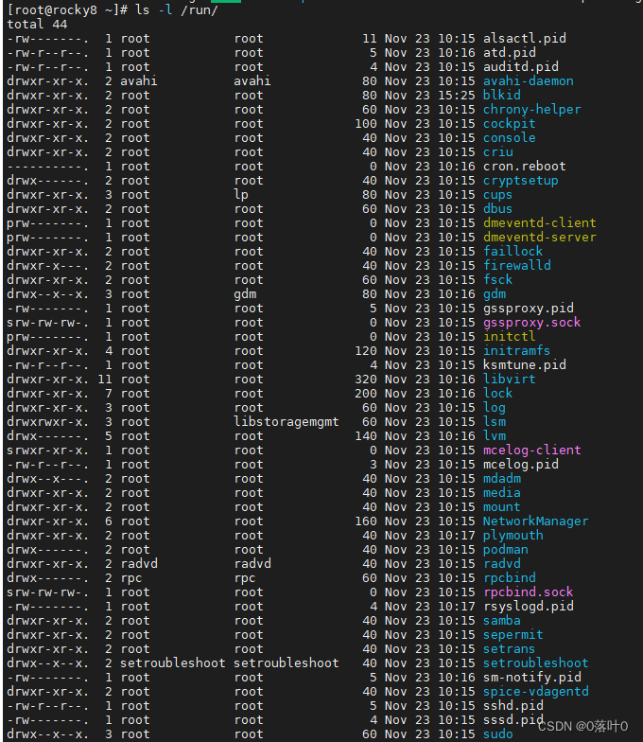Click the lp group on cups row
The height and width of the screenshot is (742, 643).
coord(241,195)
